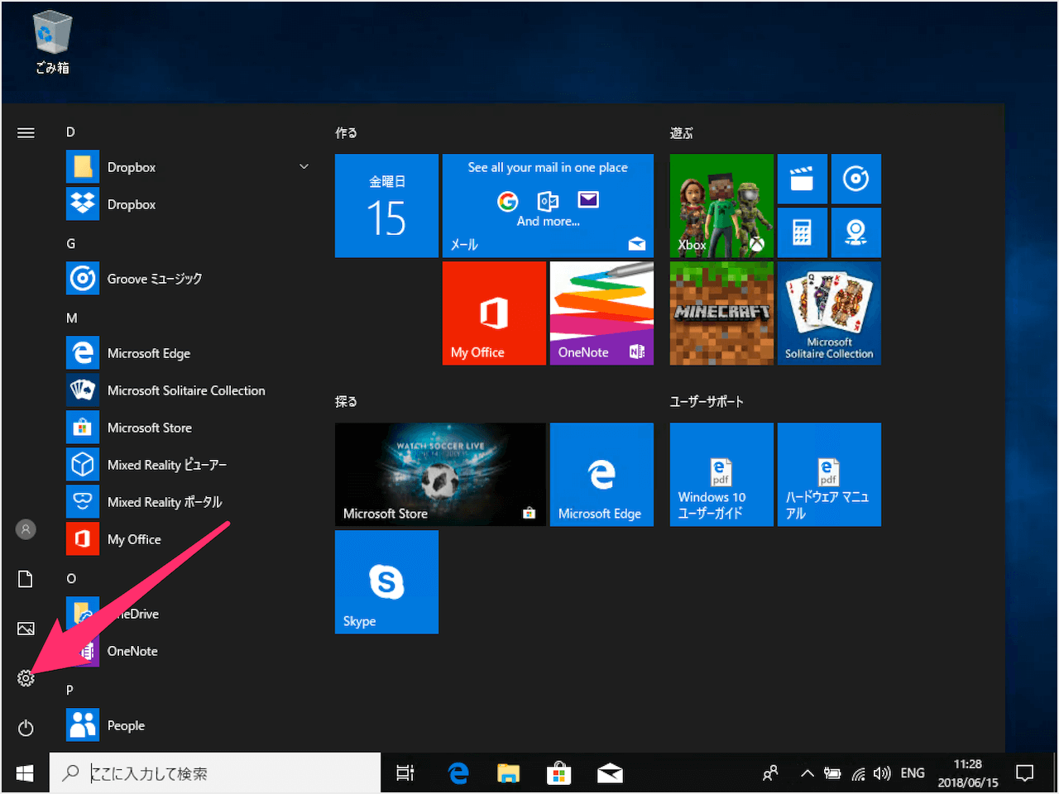The width and height of the screenshot is (1059, 794).
Task: Open Windows 10 ユーザーガイド tile
Action: click(721, 475)
